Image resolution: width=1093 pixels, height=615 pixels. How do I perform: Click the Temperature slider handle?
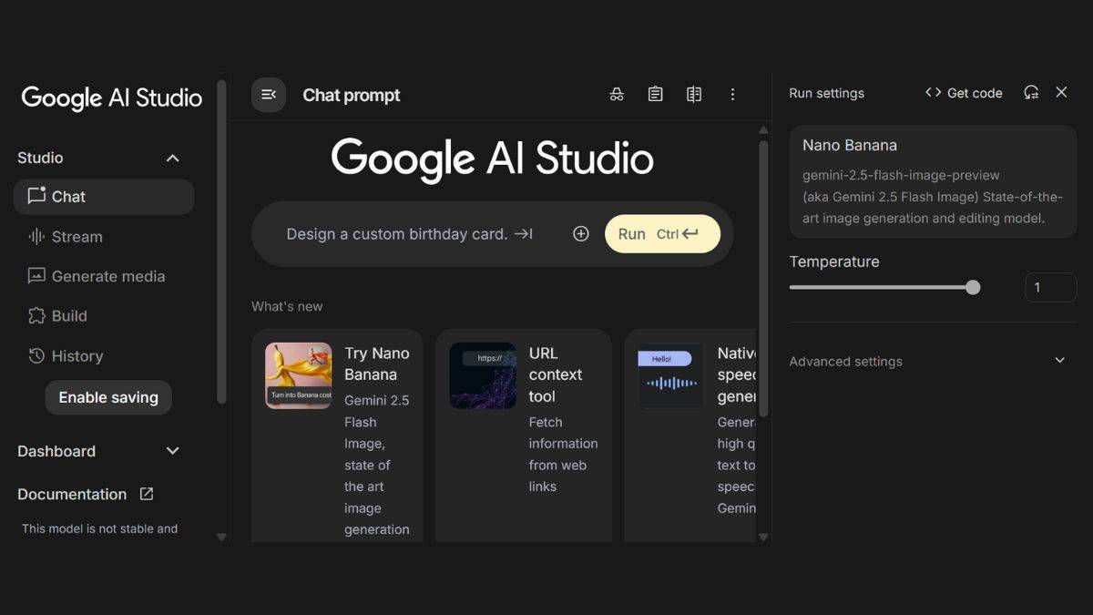pyautogui.click(x=973, y=288)
